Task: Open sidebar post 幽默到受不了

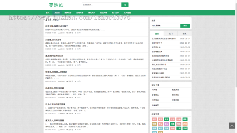Action: pos(157,43)
